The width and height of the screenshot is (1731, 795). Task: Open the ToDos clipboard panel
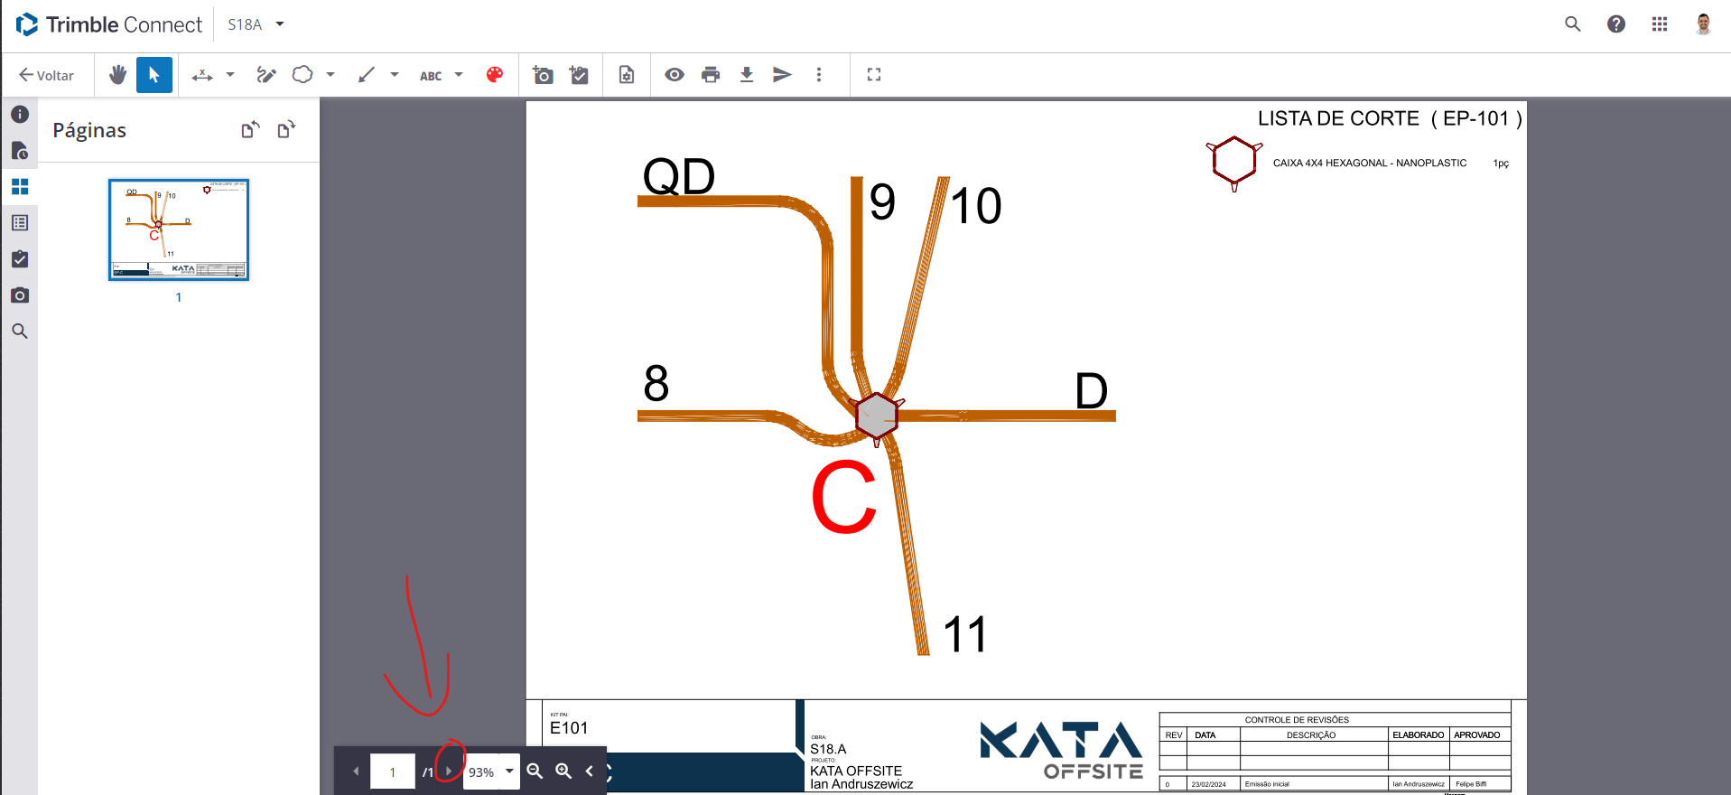pos(20,259)
